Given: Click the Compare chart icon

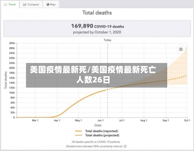Looking at the screenshot, I should [24, 5].
